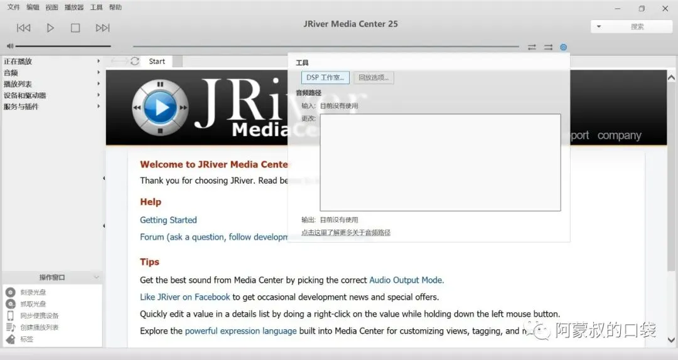
Task: Click the 'Tips' heading text
Action: pyautogui.click(x=149, y=262)
